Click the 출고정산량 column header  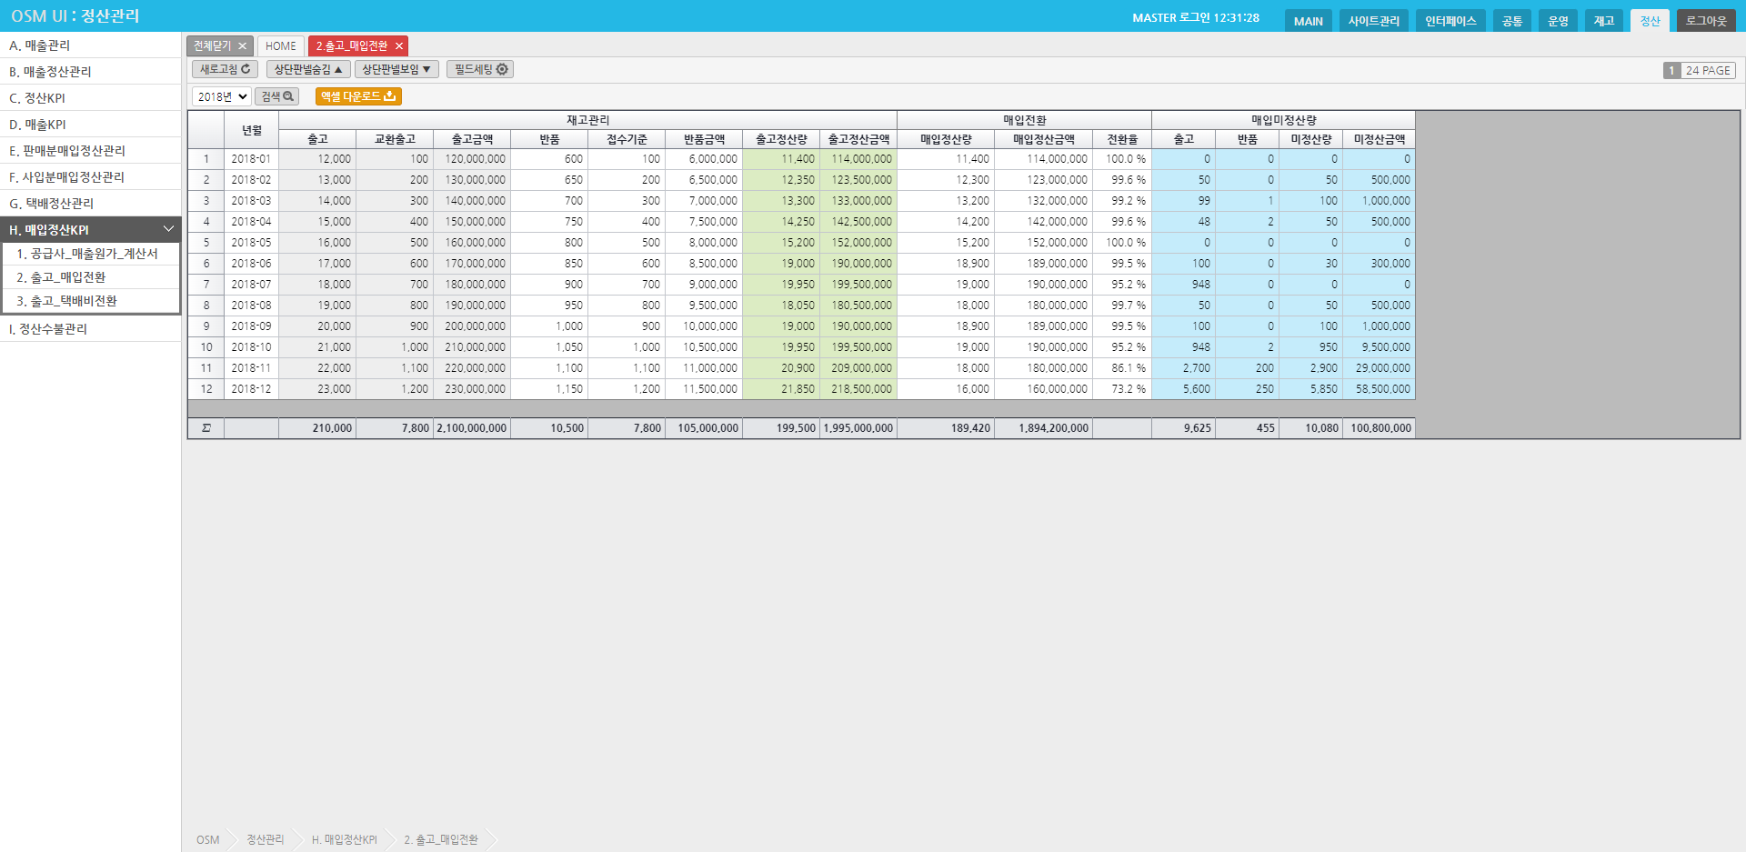tap(781, 139)
